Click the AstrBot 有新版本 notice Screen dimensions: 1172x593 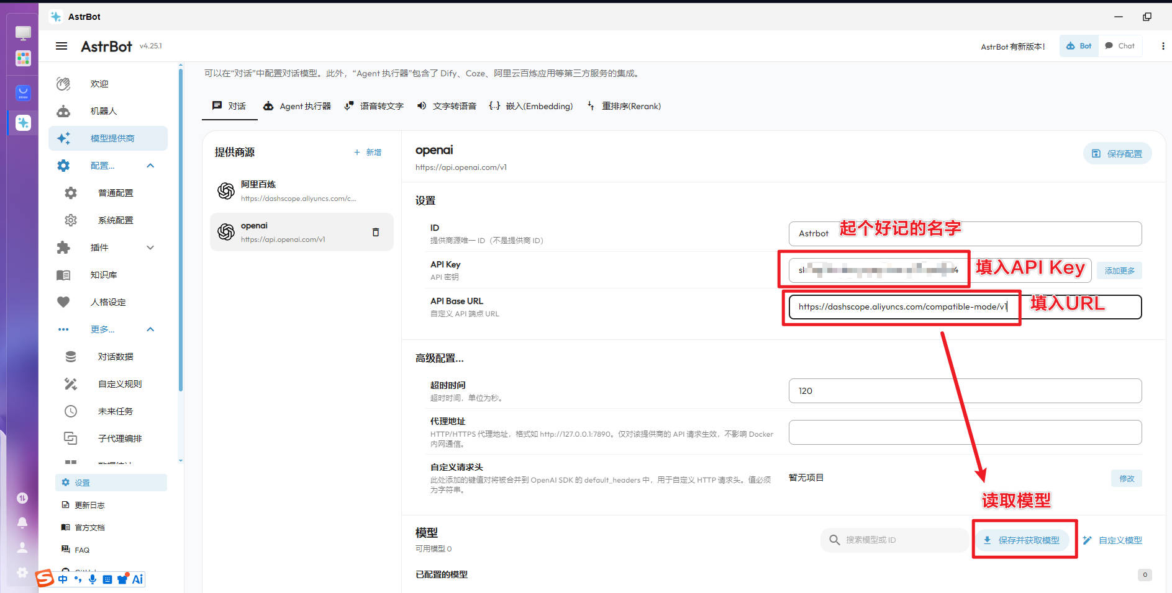pos(1012,47)
